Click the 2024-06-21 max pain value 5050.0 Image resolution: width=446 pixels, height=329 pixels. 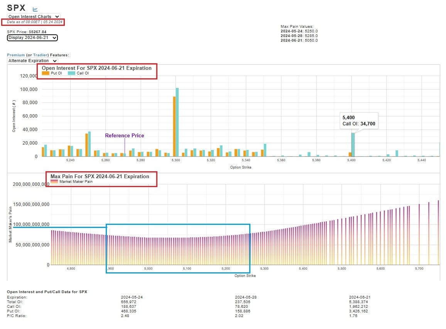[311, 40]
